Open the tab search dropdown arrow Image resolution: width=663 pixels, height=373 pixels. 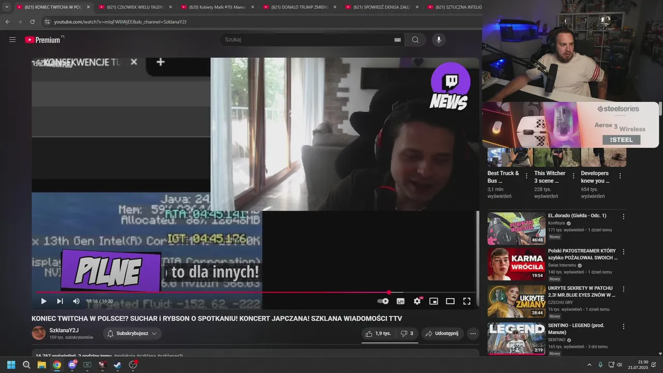(6, 7)
